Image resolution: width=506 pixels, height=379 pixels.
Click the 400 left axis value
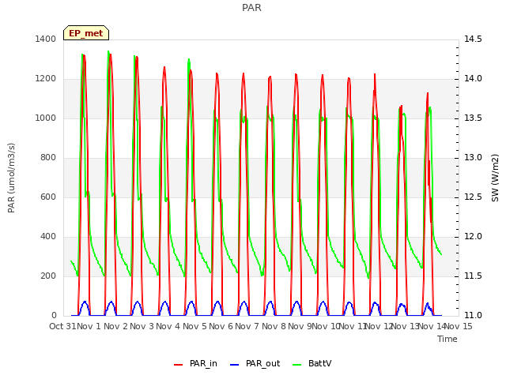(48, 237)
